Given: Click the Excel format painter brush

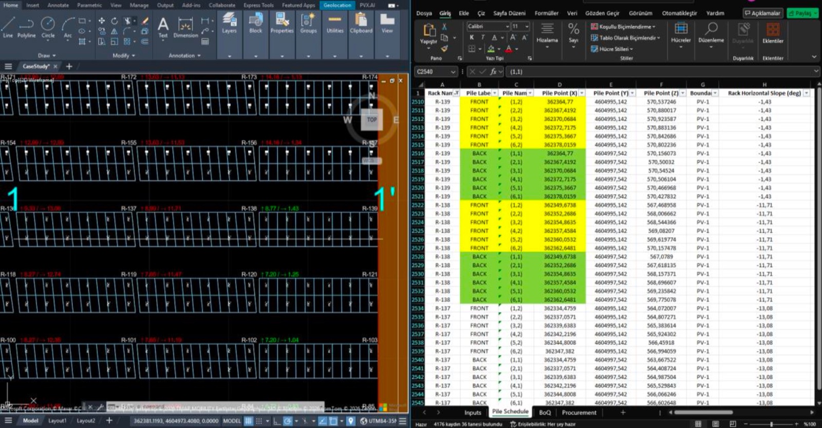Looking at the screenshot, I should [445, 49].
